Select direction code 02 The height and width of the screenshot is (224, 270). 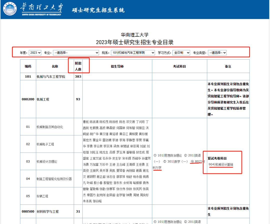click(x=28, y=144)
